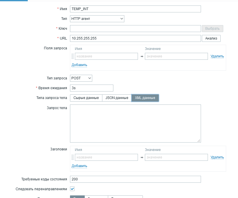Click Удалить in the headers row
This screenshot has width=238, height=198.
pyautogui.click(x=217, y=157)
